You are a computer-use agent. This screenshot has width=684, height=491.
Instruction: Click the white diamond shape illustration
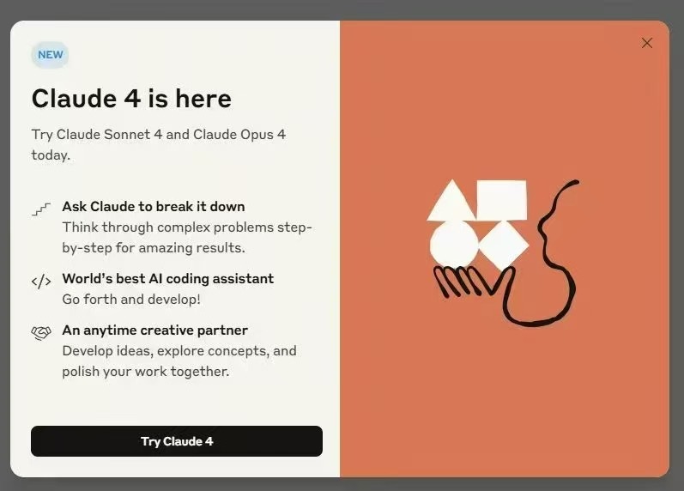(x=504, y=245)
